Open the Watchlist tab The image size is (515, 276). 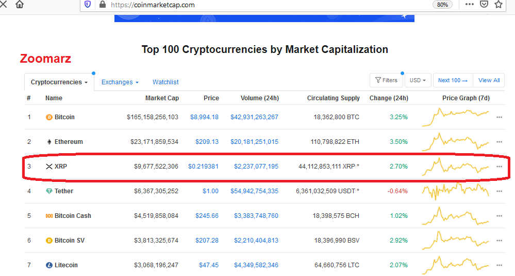click(165, 82)
